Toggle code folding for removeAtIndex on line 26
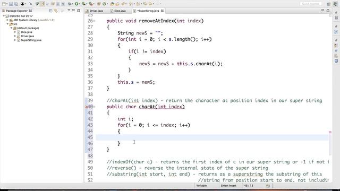340x191 pixels. [x=95, y=21]
